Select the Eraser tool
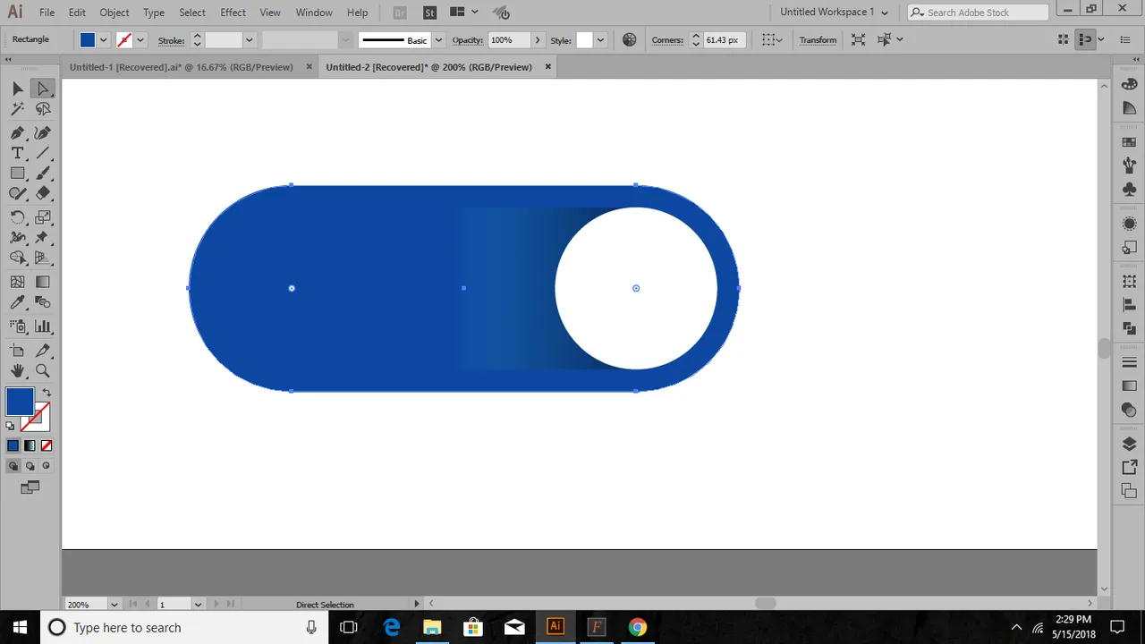This screenshot has height=644, width=1145. tap(42, 193)
